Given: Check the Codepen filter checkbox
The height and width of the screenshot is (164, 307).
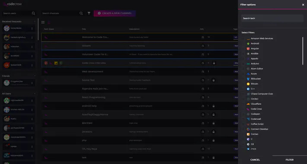Looking at the screenshot, I should pos(243,114).
